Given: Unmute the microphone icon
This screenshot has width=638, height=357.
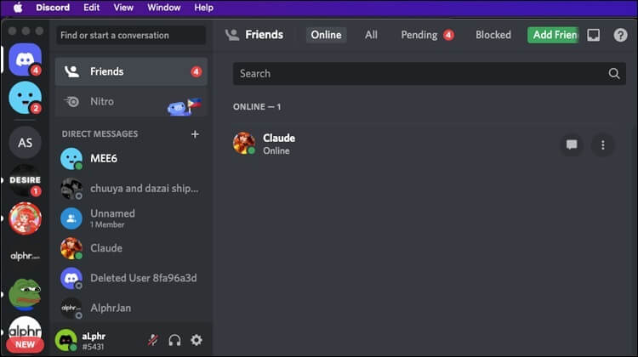Looking at the screenshot, I should click(153, 340).
